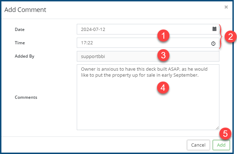
Task: Click the Add Comment dialog title
Action: 25,10
